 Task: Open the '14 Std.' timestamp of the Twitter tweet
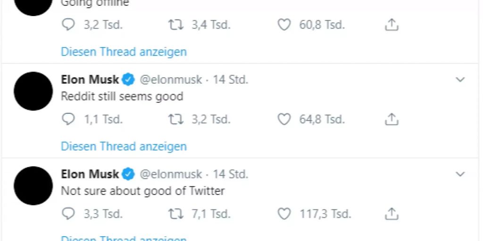[230, 174]
